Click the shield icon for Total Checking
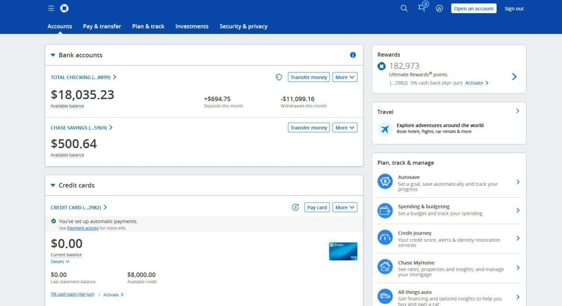The image size is (562, 306). coord(279,77)
